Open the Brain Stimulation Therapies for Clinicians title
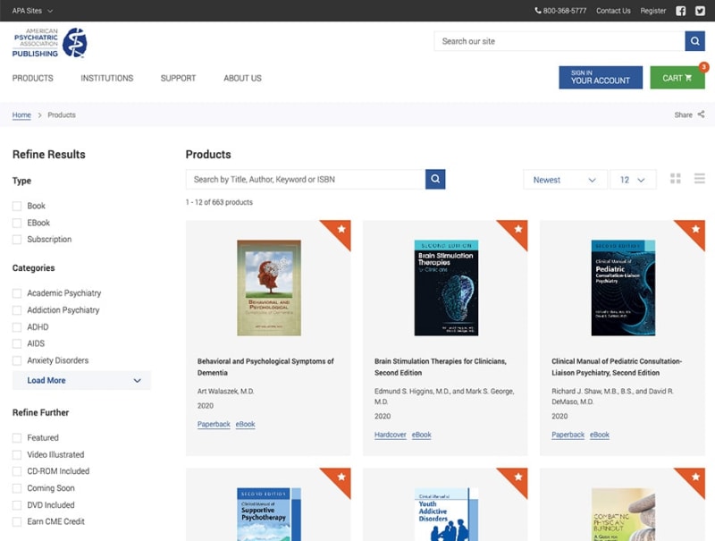The height and width of the screenshot is (541, 715). [441, 367]
